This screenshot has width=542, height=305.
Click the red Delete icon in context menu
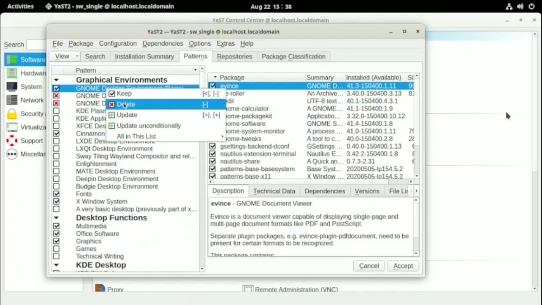[112, 104]
